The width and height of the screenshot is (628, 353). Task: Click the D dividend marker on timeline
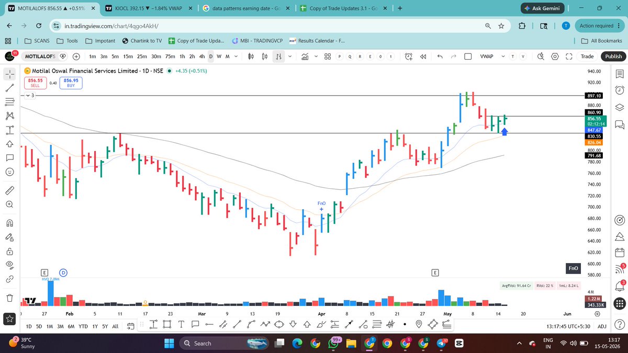pyautogui.click(x=63, y=272)
